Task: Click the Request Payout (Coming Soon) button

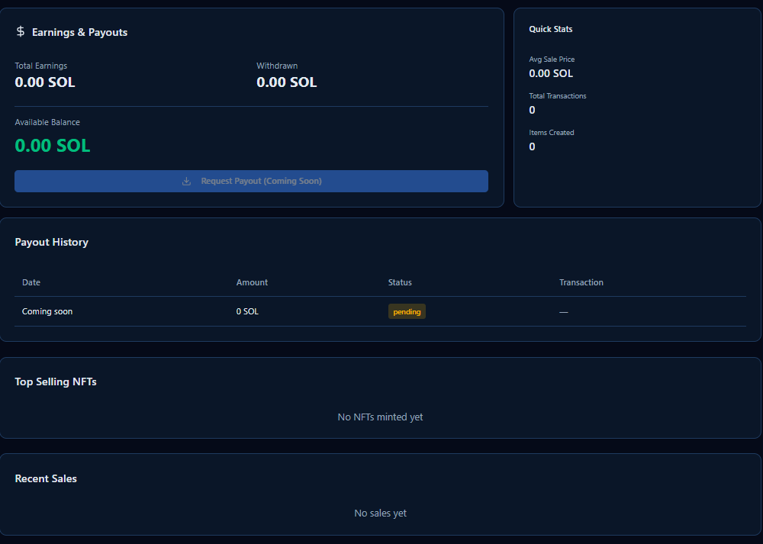Action: coord(251,181)
